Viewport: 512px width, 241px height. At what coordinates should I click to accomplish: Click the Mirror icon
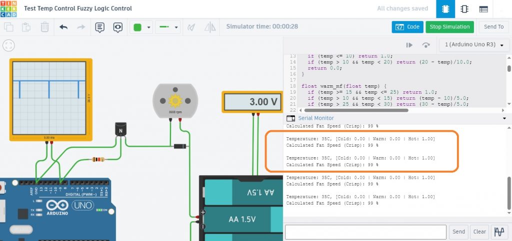(x=210, y=27)
